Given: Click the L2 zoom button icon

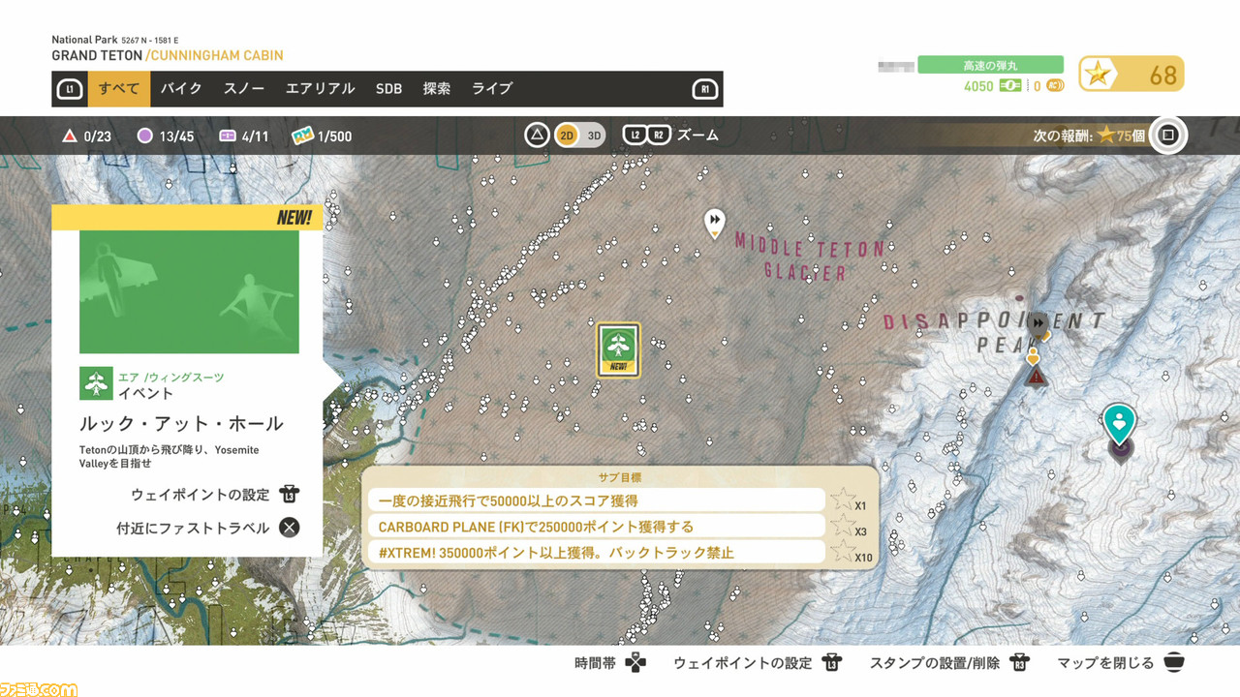Looking at the screenshot, I should pyautogui.click(x=635, y=135).
